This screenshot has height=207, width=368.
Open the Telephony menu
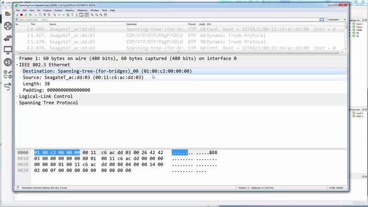[82, 10]
